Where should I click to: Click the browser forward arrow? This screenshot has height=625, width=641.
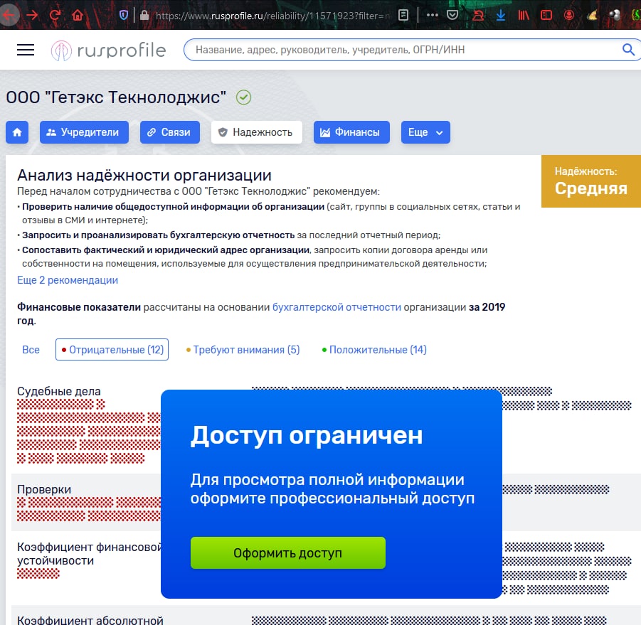[32, 16]
